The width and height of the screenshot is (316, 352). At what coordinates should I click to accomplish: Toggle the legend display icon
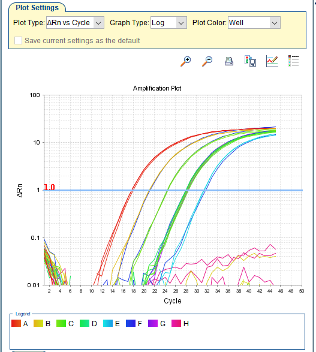click(x=294, y=61)
